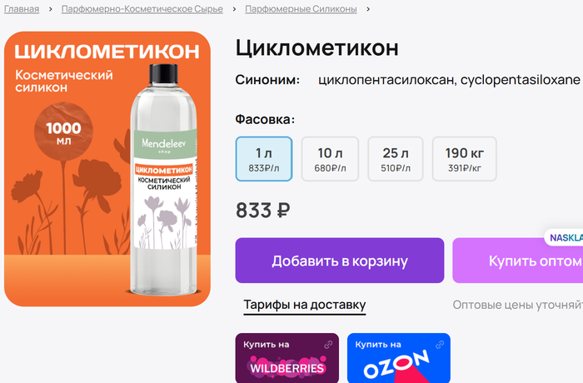The width and height of the screenshot is (583, 383).
Task: Select the 1 л packaging option
Action: pos(264,159)
